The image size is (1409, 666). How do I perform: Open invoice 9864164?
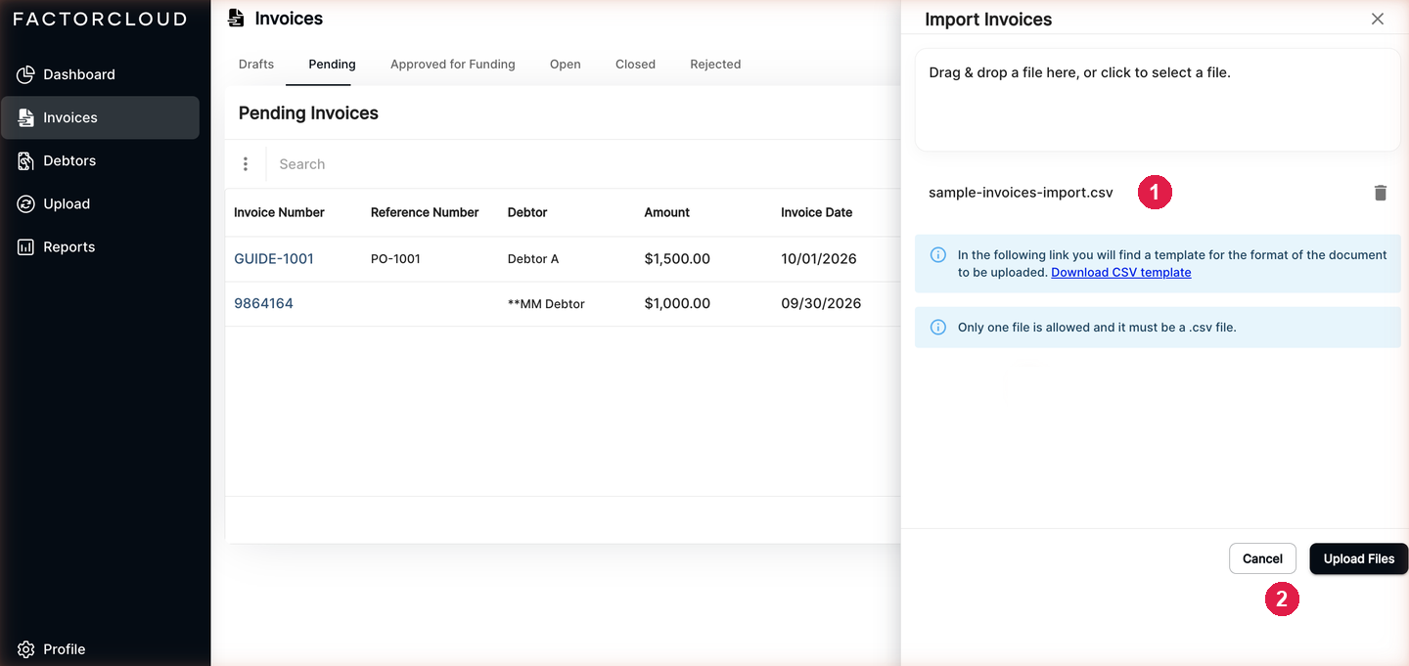(263, 303)
